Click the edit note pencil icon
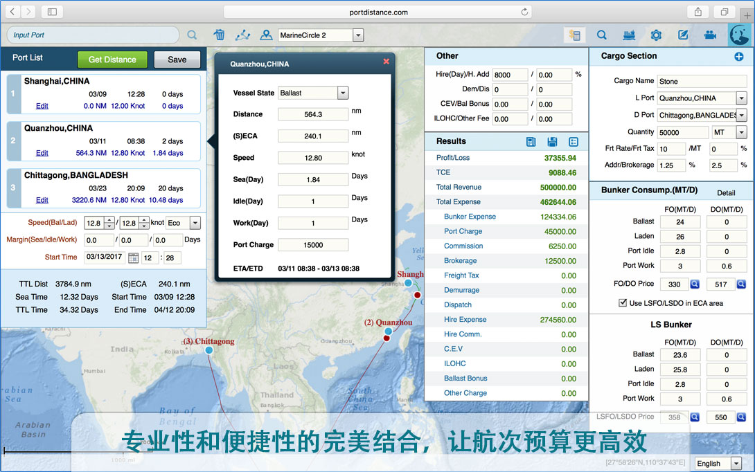Viewport: 755px width, 472px height. pyautogui.click(x=683, y=35)
